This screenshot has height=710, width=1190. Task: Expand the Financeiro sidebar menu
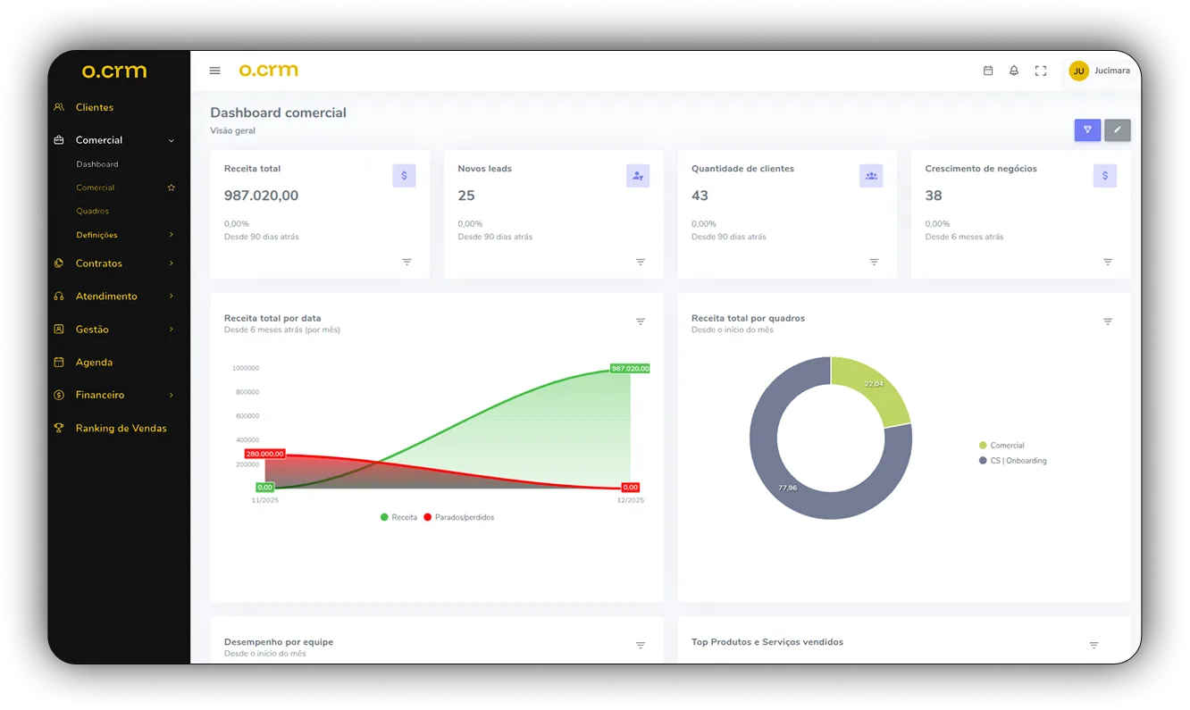[172, 395]
